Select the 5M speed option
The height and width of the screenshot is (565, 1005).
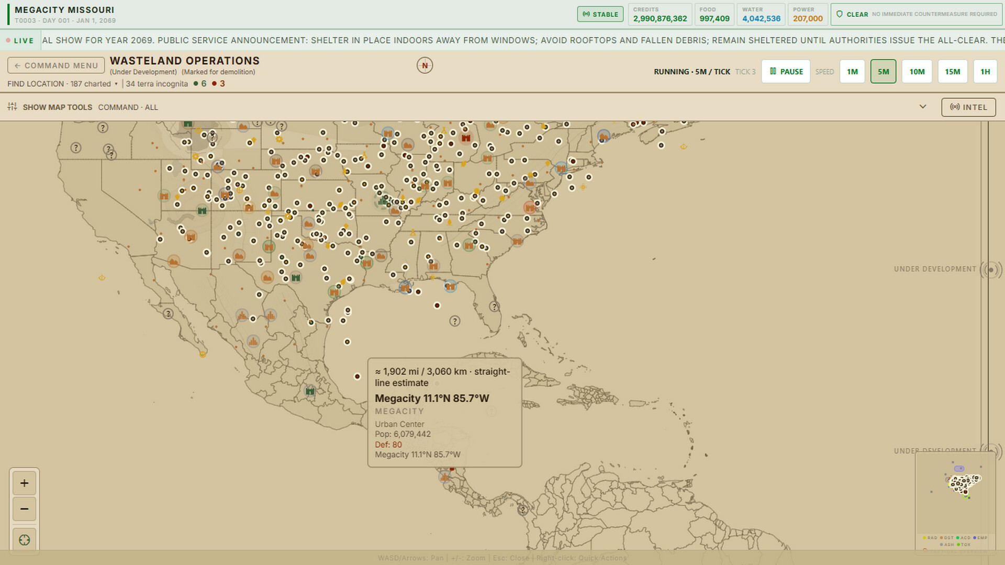pos(883,72)
